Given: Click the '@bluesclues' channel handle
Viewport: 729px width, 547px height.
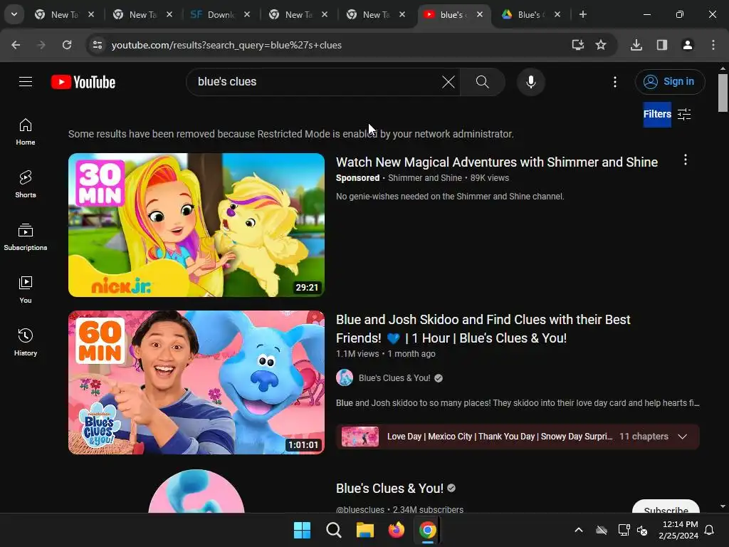Looking at the screenshot, I should tap(360, 510).
